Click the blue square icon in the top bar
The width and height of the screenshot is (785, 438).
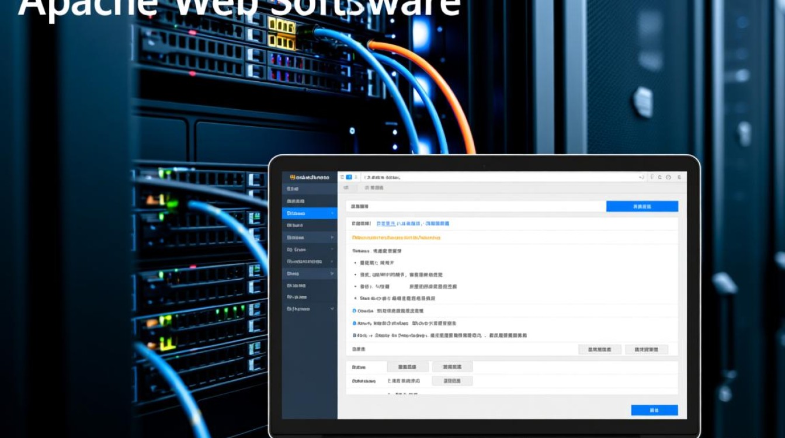349,177
